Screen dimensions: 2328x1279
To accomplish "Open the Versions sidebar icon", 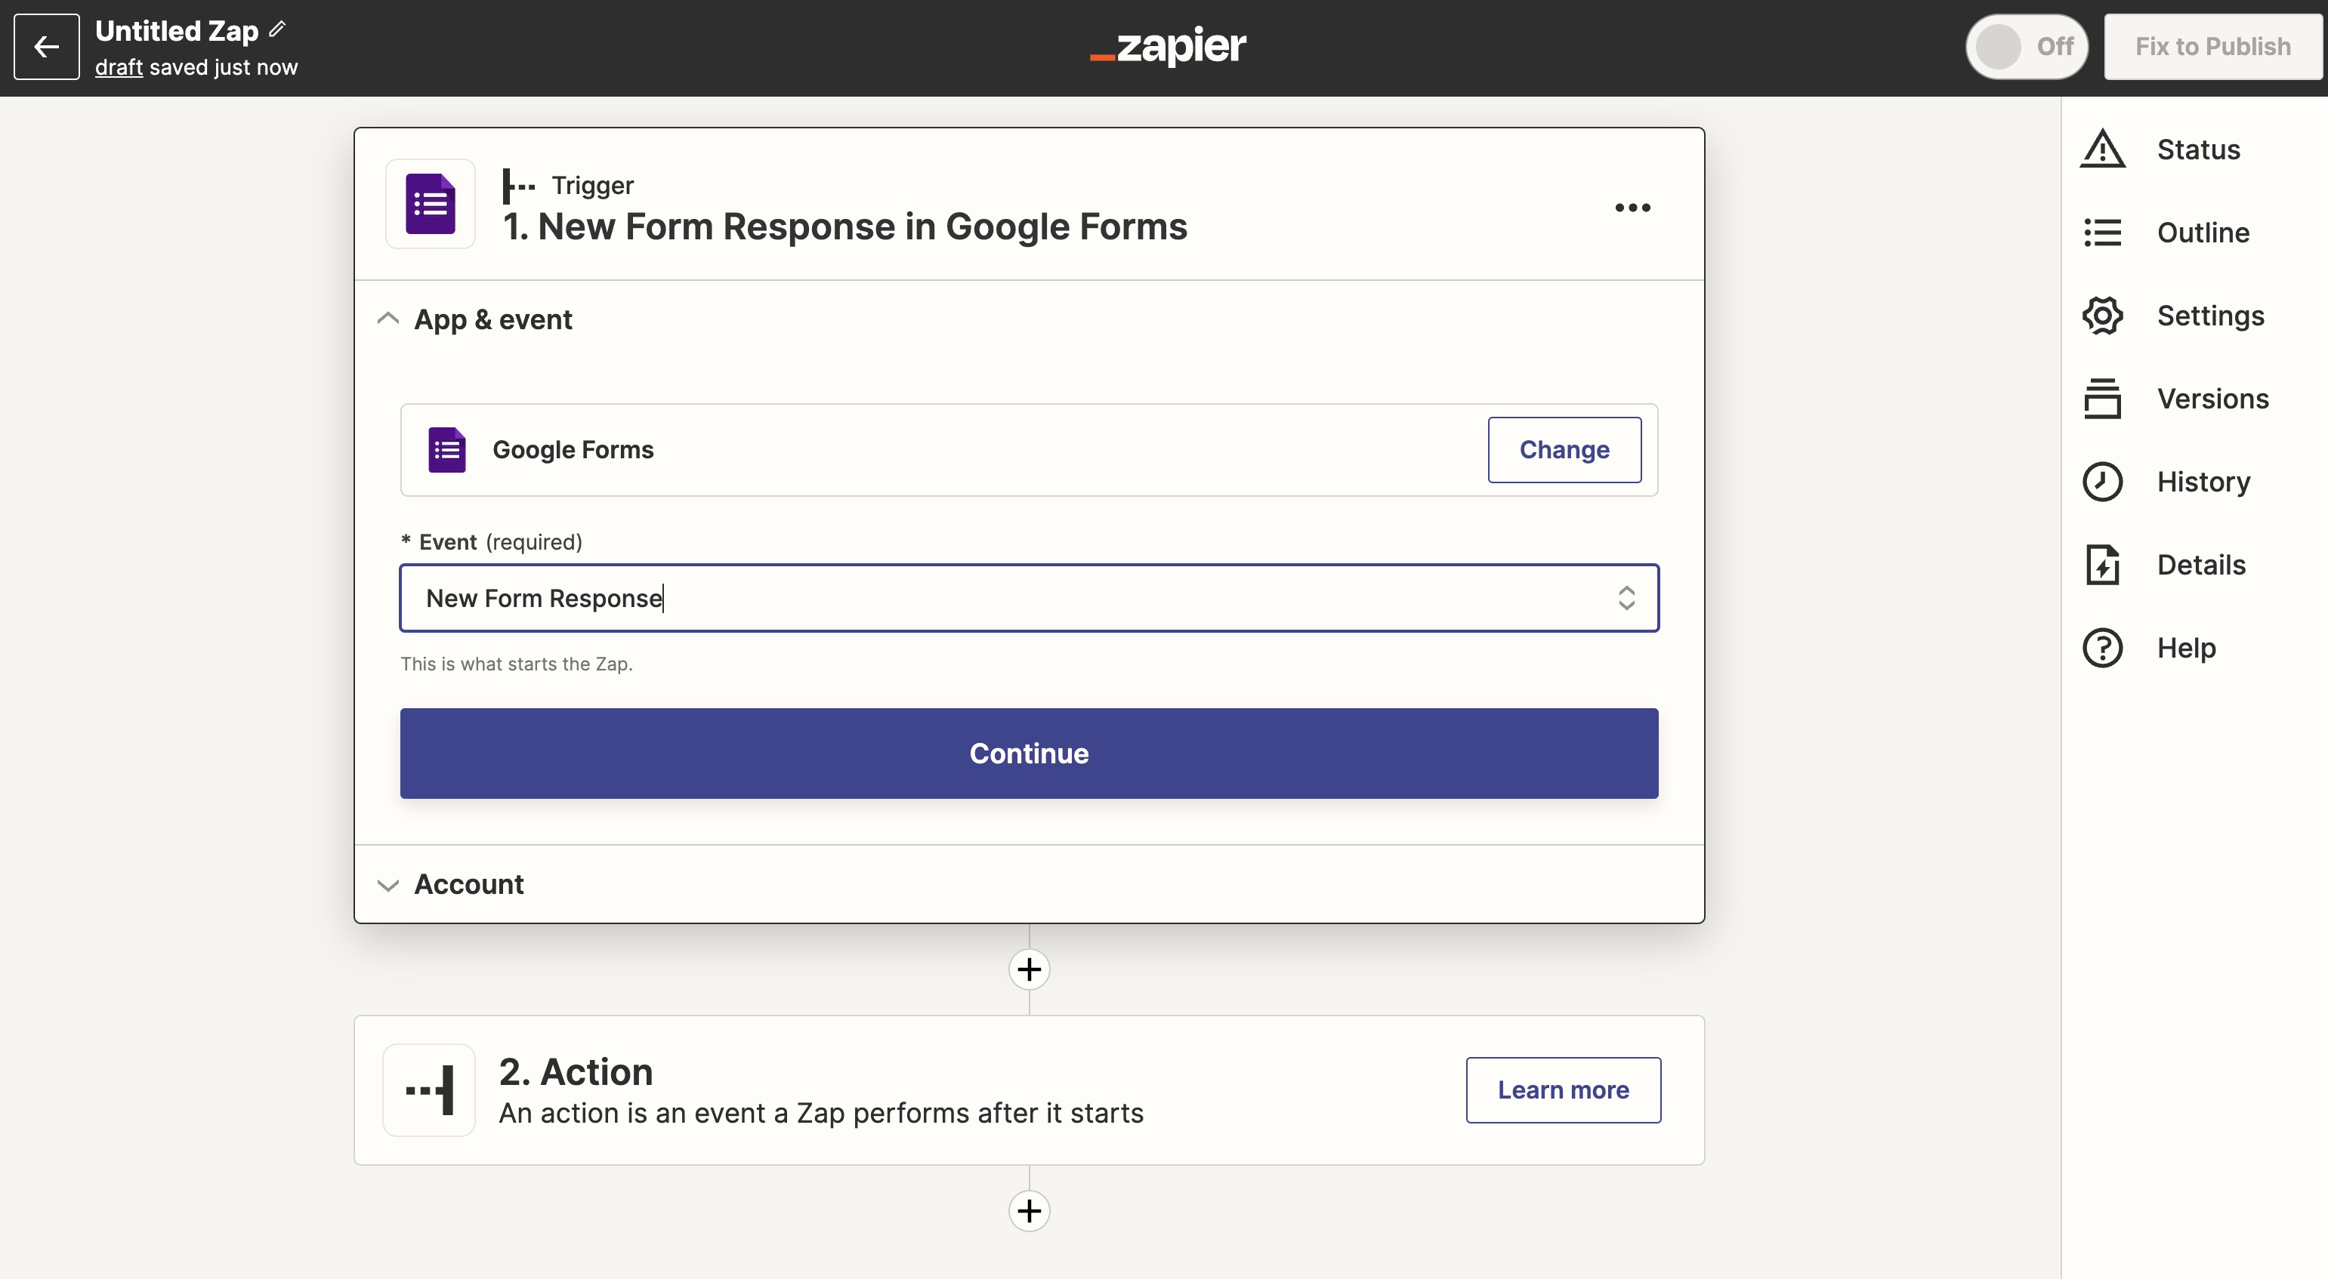I will (x=2102, y=399).
